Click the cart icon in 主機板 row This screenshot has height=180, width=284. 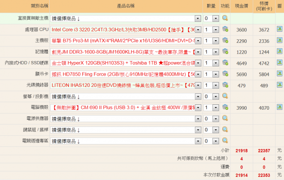225,40
